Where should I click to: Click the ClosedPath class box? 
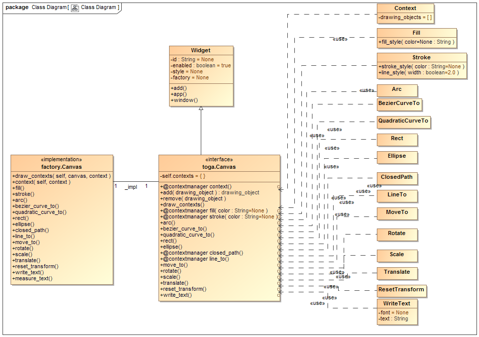[397, 178]
